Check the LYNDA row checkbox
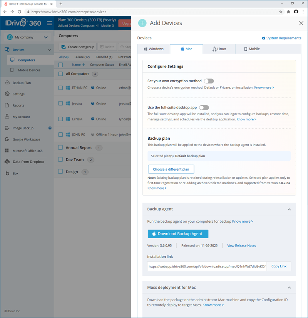Image resolution: width=308 pixels, height=318 pixels. tap(60, 119)
